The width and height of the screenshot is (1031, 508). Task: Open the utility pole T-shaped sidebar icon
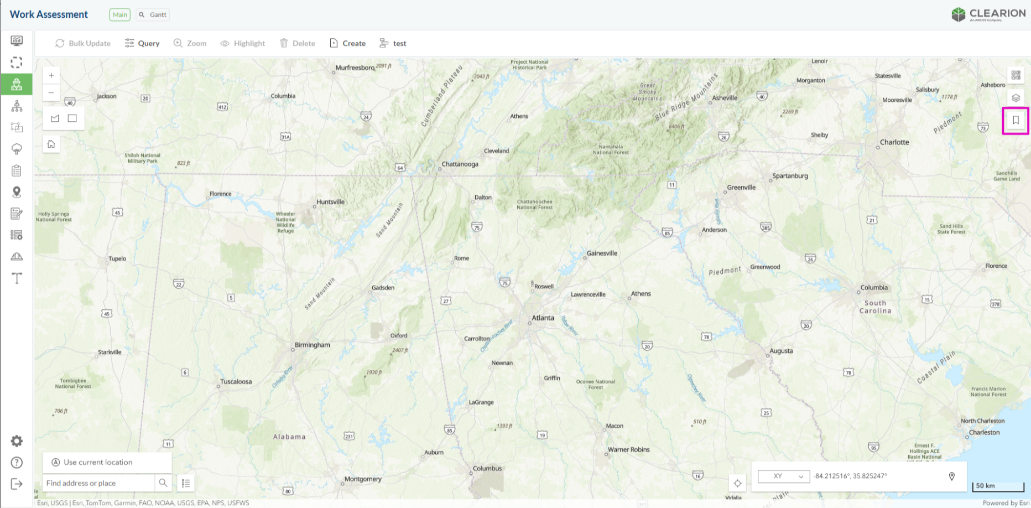point(17,278)
